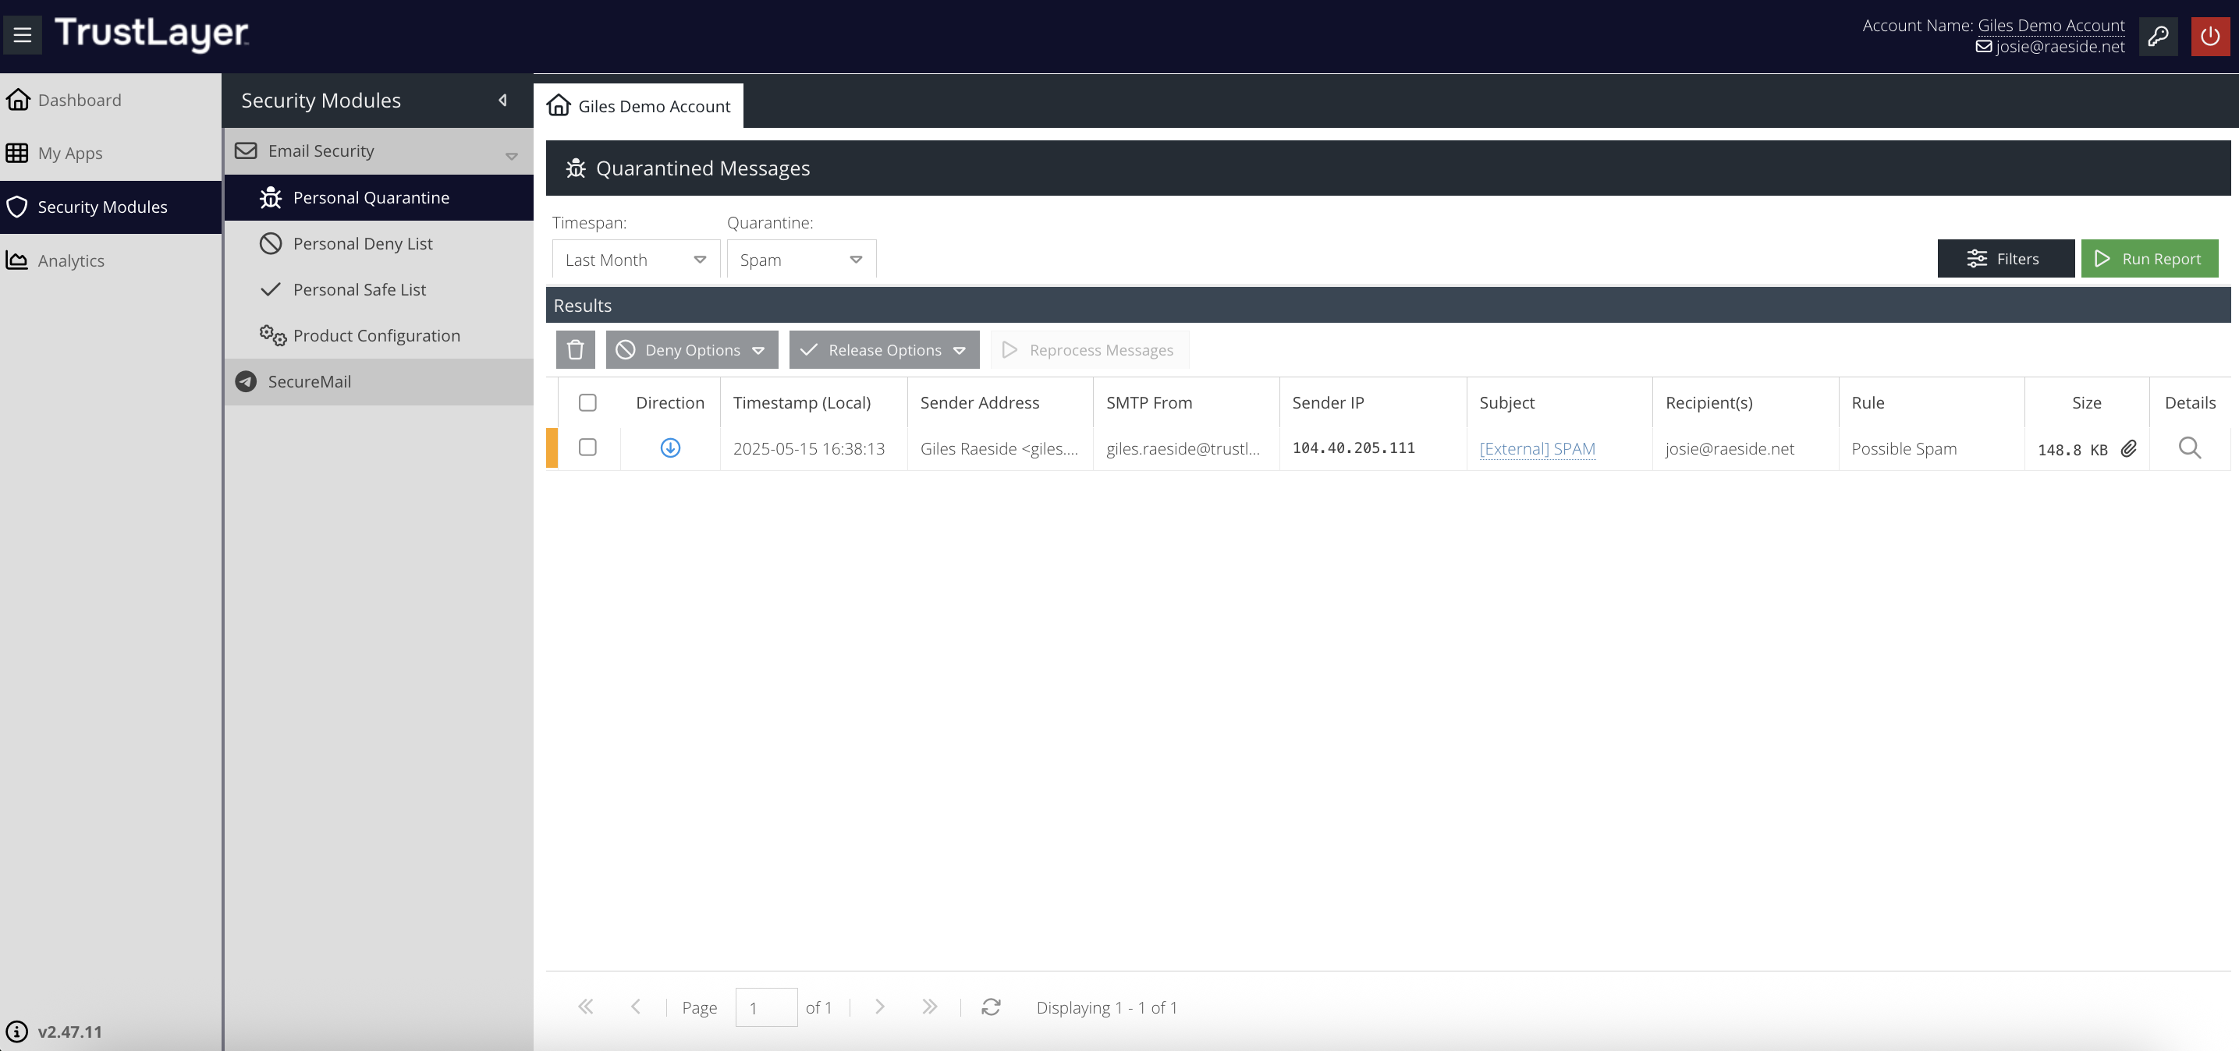The image size is (2239, 1051).
Task: Expand the Email Security section arrow
Action: 512,157
